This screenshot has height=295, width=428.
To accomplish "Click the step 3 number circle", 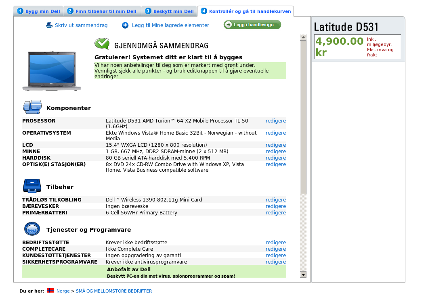I will click(x=148, y=11).
